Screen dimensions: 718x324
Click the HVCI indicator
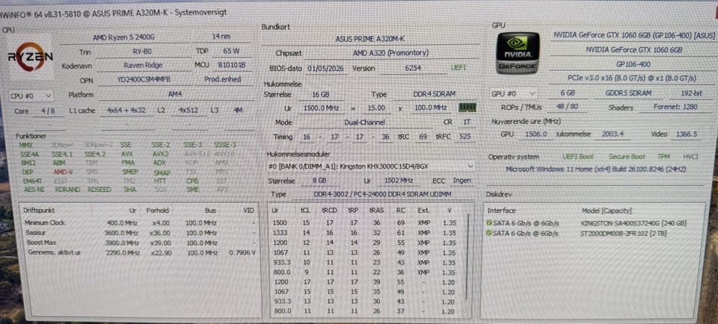pos(690,156)
